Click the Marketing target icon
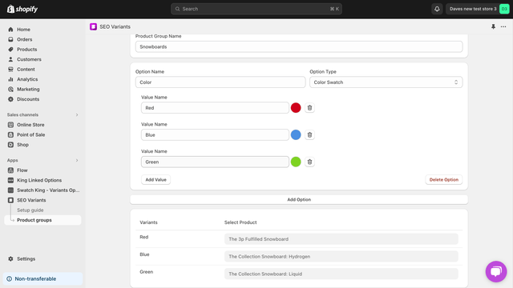This screenshot has height=288, width=513. click(x=10, y=89)
